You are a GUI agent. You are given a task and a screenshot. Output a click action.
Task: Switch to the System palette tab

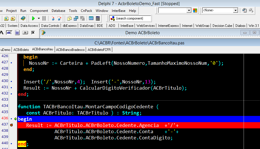tap(12, 25)
